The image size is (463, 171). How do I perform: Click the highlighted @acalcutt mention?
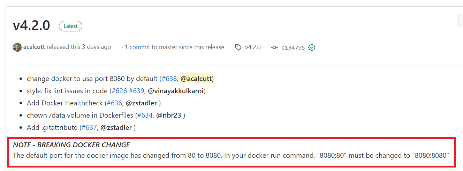point(196,79)
